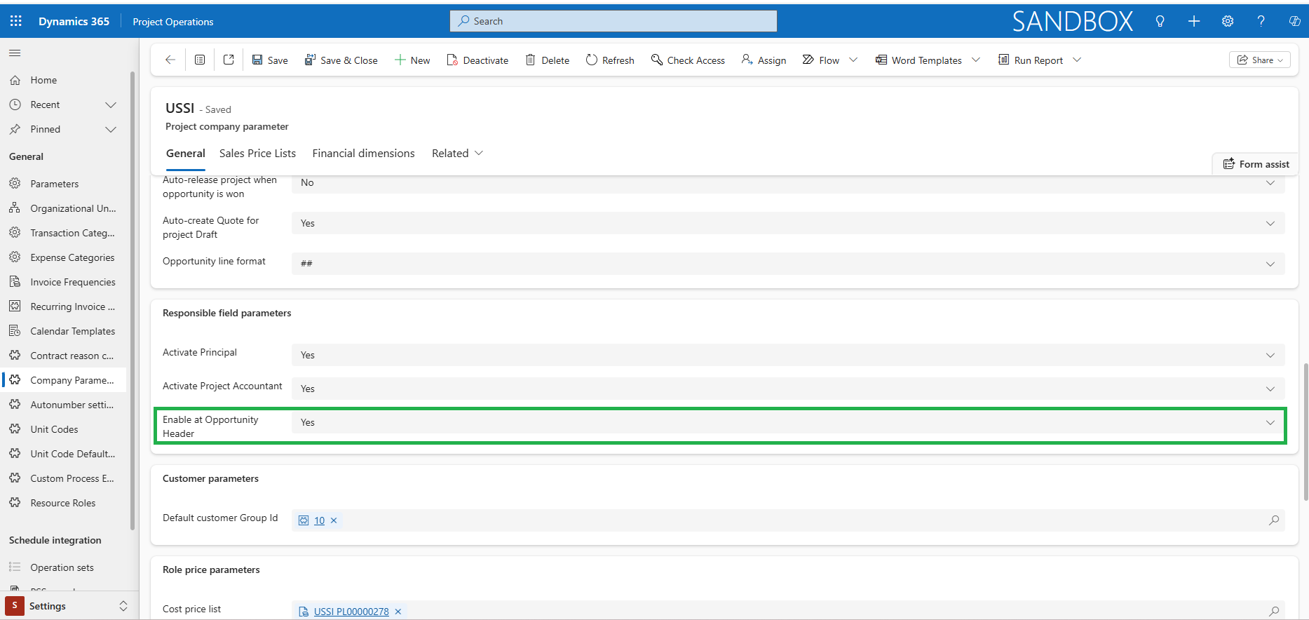Screen dimensions: 1309x620
Task: Click the Refresh command icon
Action: [592, 60]
